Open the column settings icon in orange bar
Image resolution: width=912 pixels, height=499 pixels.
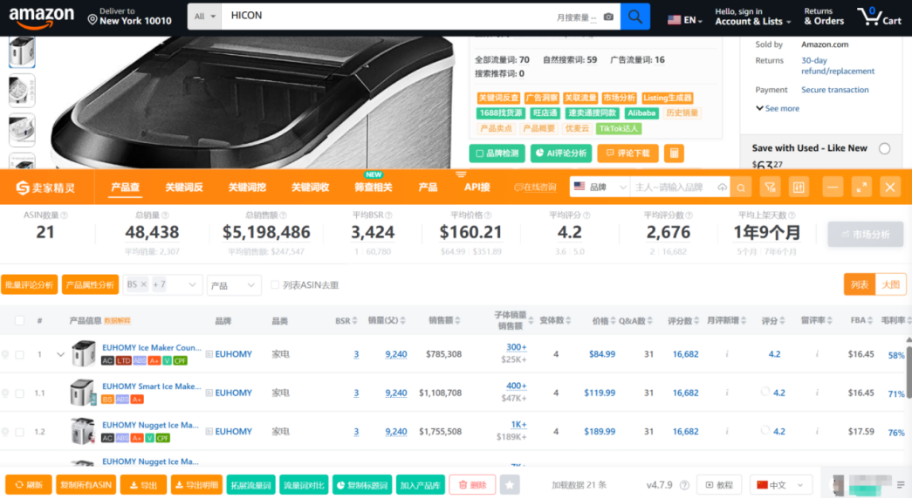799,188
